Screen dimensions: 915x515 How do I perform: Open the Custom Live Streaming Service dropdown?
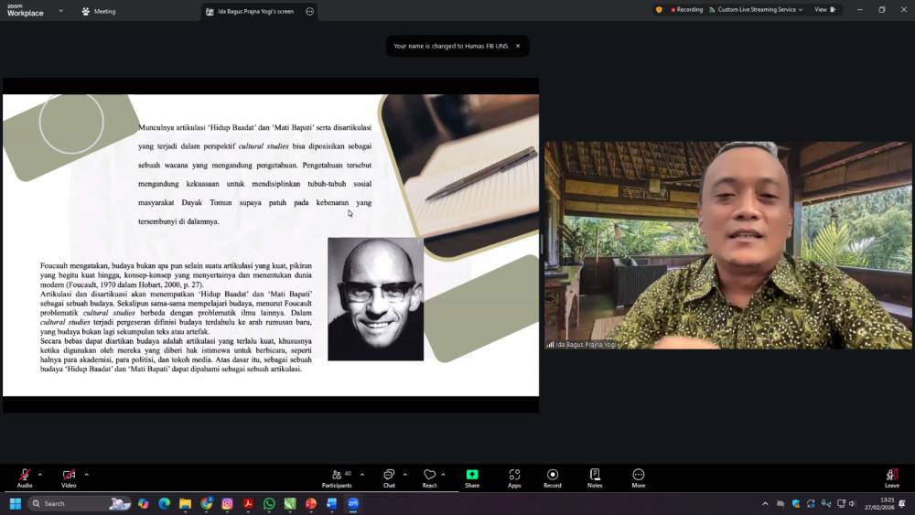pos(759,10)
